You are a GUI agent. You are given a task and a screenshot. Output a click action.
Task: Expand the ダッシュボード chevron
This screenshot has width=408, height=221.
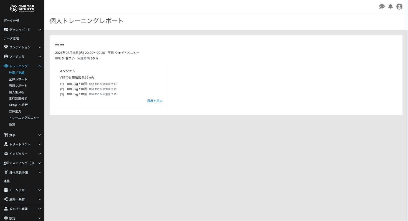[40, 30]
